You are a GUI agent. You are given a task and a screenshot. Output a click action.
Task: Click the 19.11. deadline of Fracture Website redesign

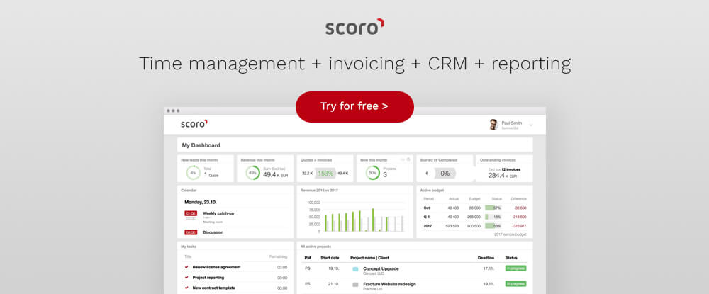click(x=489, y=283)
